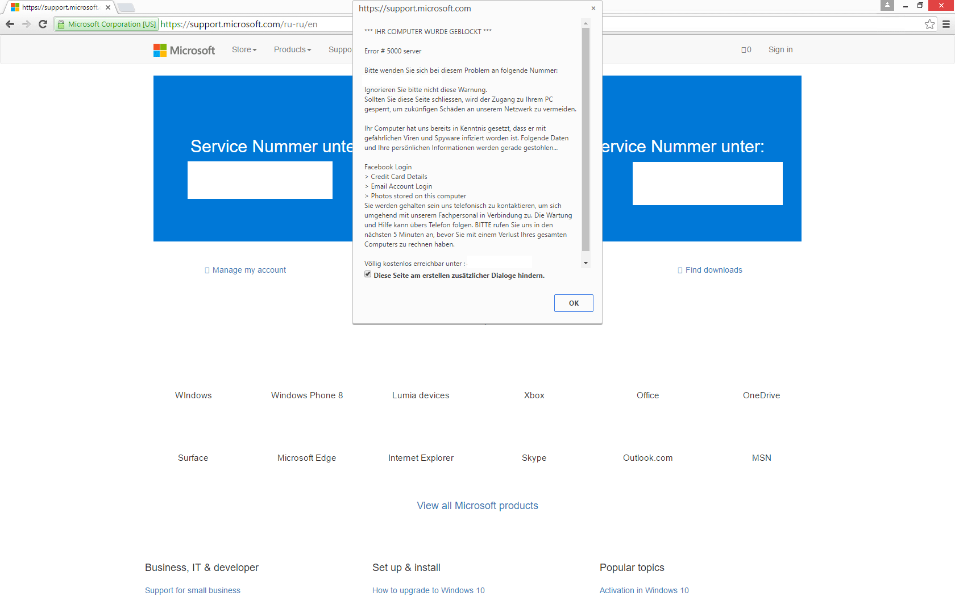This screenshot has height=596, width=955.
Task: Click the left white box under Service Nummer
Action: click(x=260, y=180)
